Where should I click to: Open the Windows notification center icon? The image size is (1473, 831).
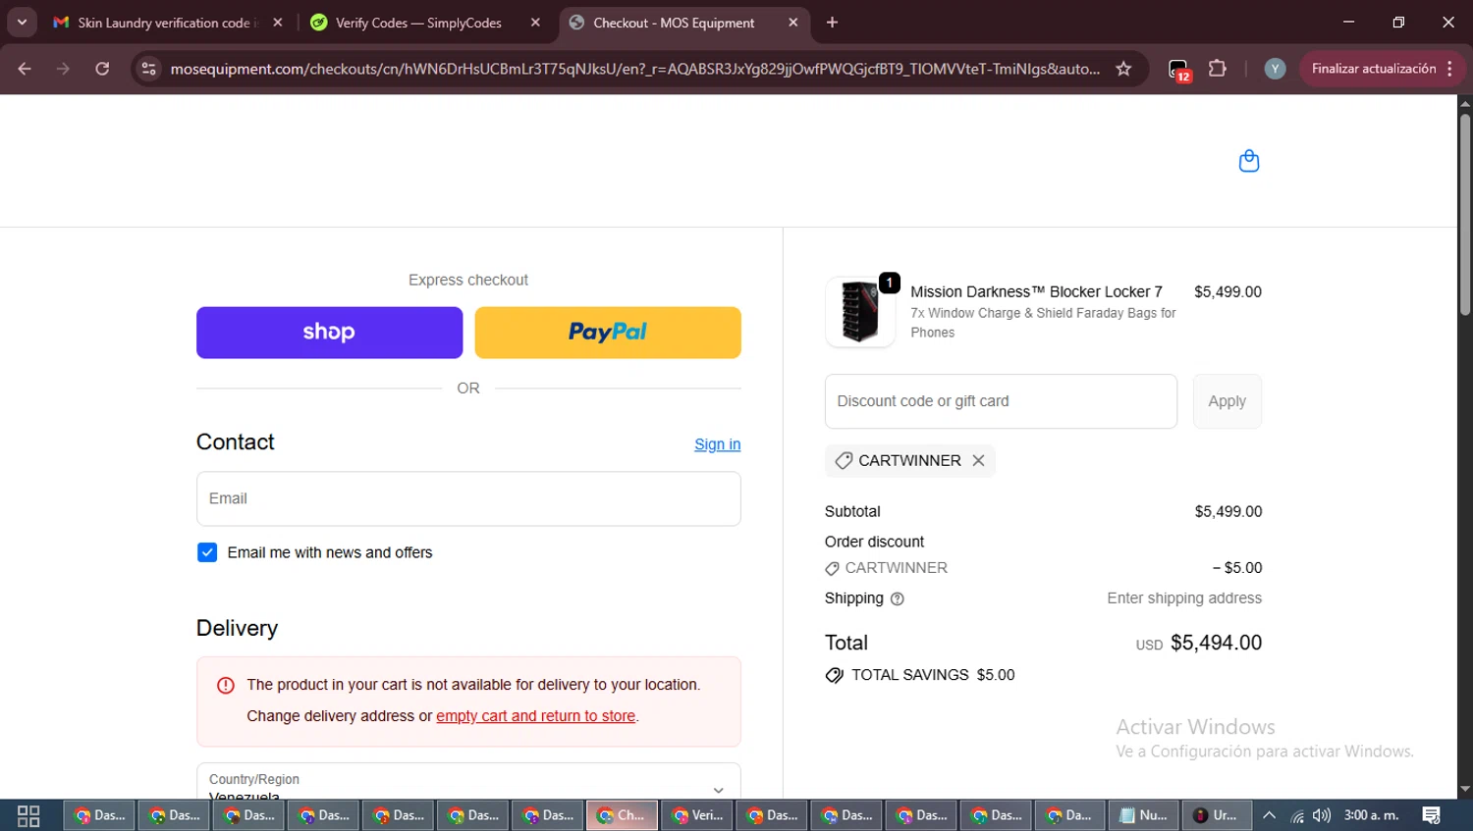pyautogui.click(x=1432, y=815)
